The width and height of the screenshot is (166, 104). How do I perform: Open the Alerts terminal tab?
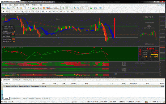click(x=25, y=98)
